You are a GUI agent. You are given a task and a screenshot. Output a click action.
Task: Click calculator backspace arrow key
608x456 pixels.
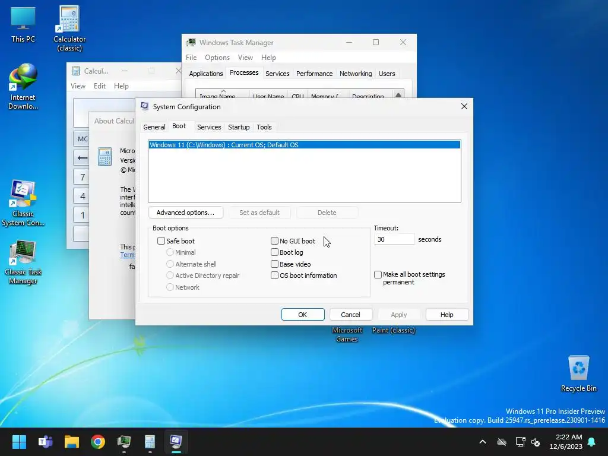pyautogui.click(x=82, y=158)
